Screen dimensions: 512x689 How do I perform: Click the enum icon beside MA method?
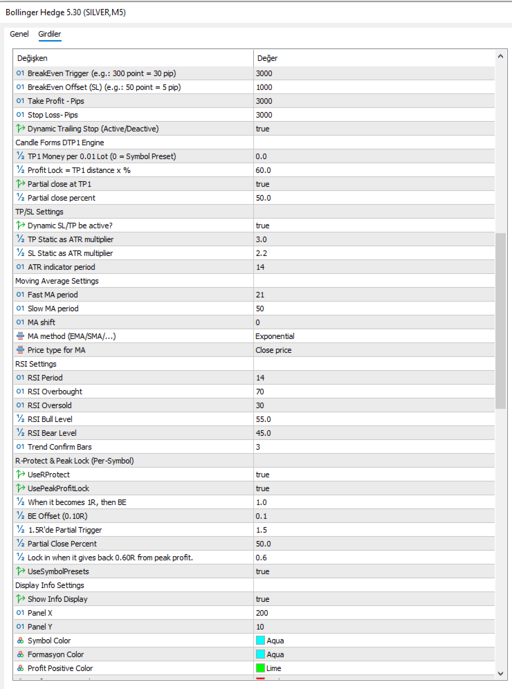20,336
